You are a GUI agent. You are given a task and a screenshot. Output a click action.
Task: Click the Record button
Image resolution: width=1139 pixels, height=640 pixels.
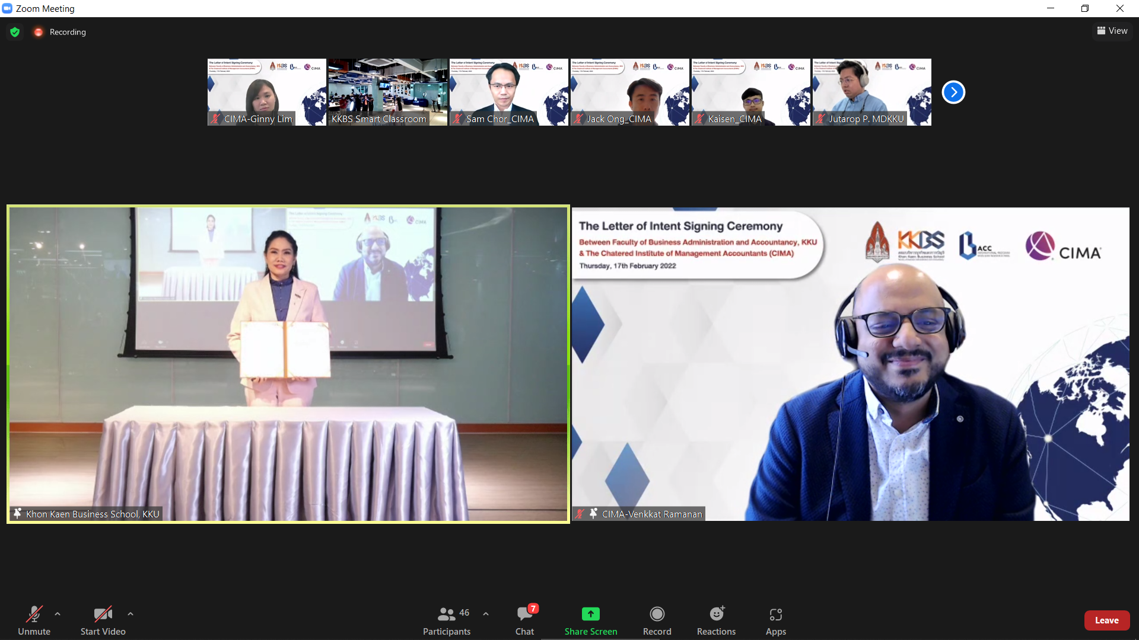pos(657,620)
